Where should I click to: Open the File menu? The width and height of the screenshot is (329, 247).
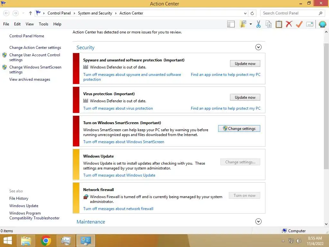[x=6, y=24]
